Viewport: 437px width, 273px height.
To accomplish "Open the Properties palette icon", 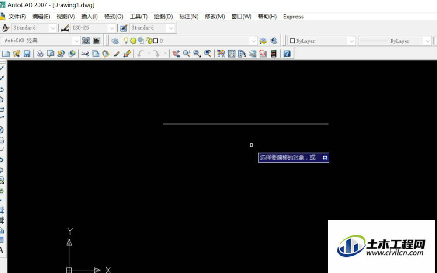I will tap(221, 53).
